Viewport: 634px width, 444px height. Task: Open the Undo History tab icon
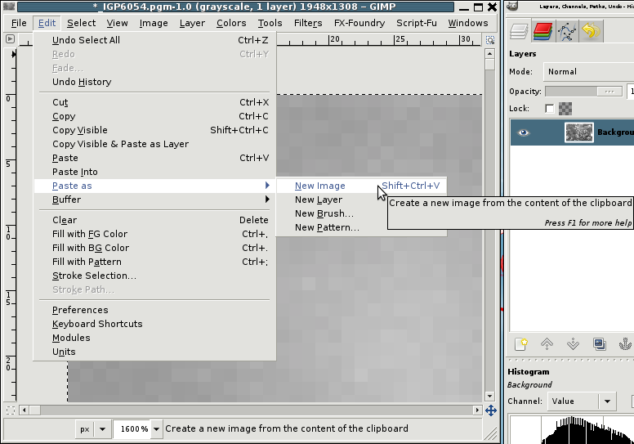[592, 31]
